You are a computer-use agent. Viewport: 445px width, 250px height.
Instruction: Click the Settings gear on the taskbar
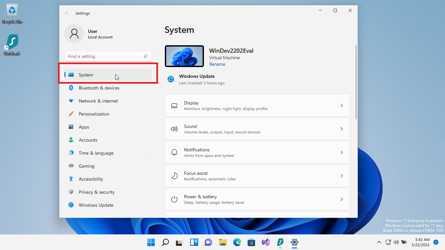click(294, 242)
